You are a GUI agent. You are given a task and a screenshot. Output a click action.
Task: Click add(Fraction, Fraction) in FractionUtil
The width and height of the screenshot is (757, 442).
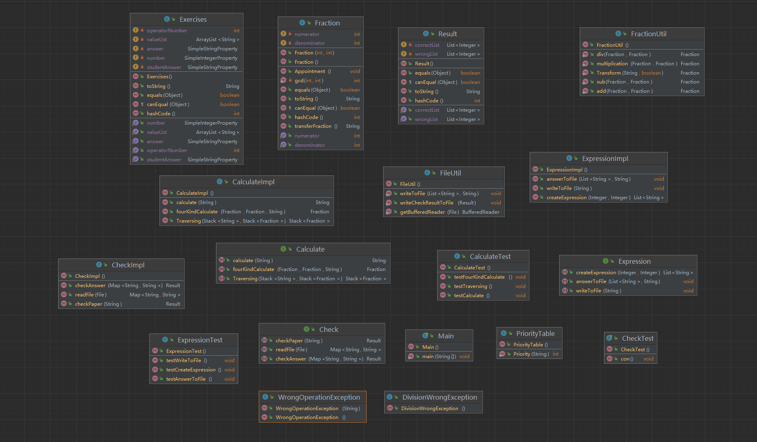point(642,91)
